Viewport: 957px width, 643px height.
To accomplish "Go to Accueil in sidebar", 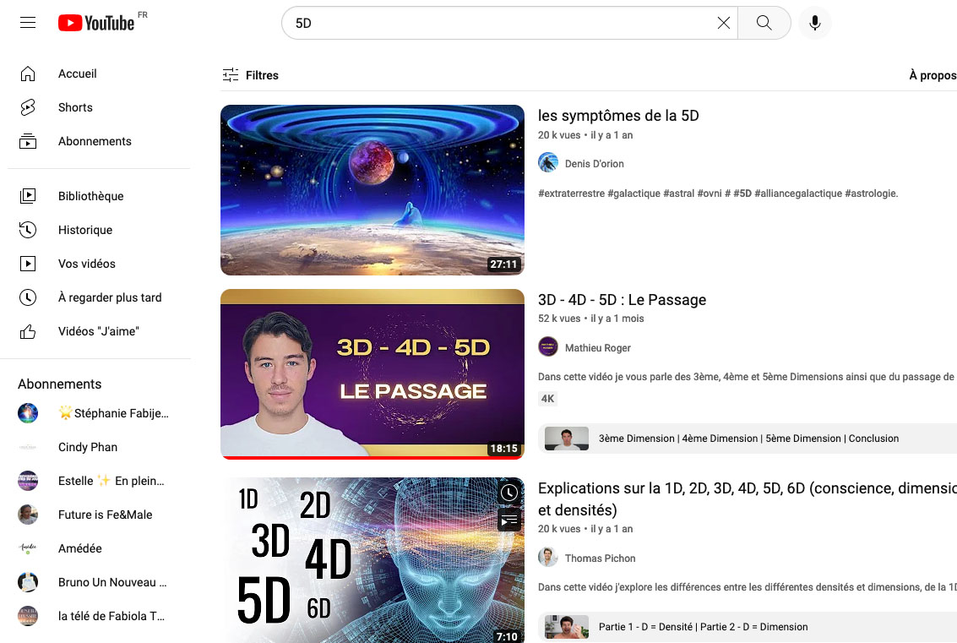I will click(x=77, y=74).
